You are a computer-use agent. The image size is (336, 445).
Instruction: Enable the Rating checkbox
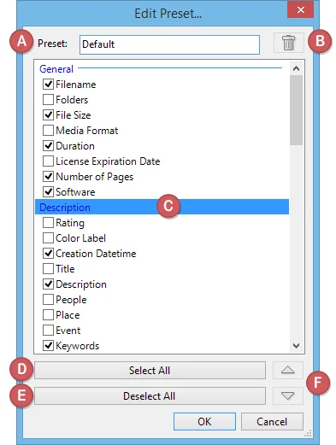tap(48, 222)
